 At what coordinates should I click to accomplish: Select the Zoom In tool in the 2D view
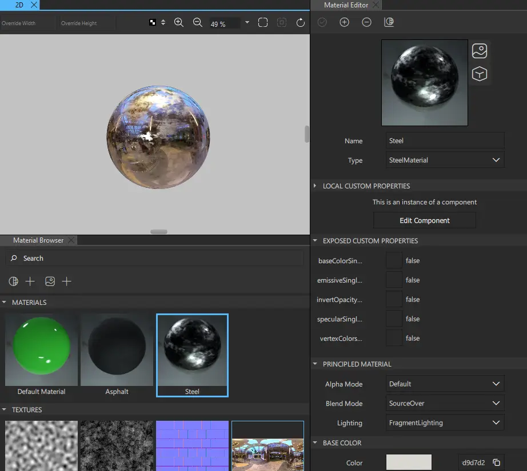point(178,22)
